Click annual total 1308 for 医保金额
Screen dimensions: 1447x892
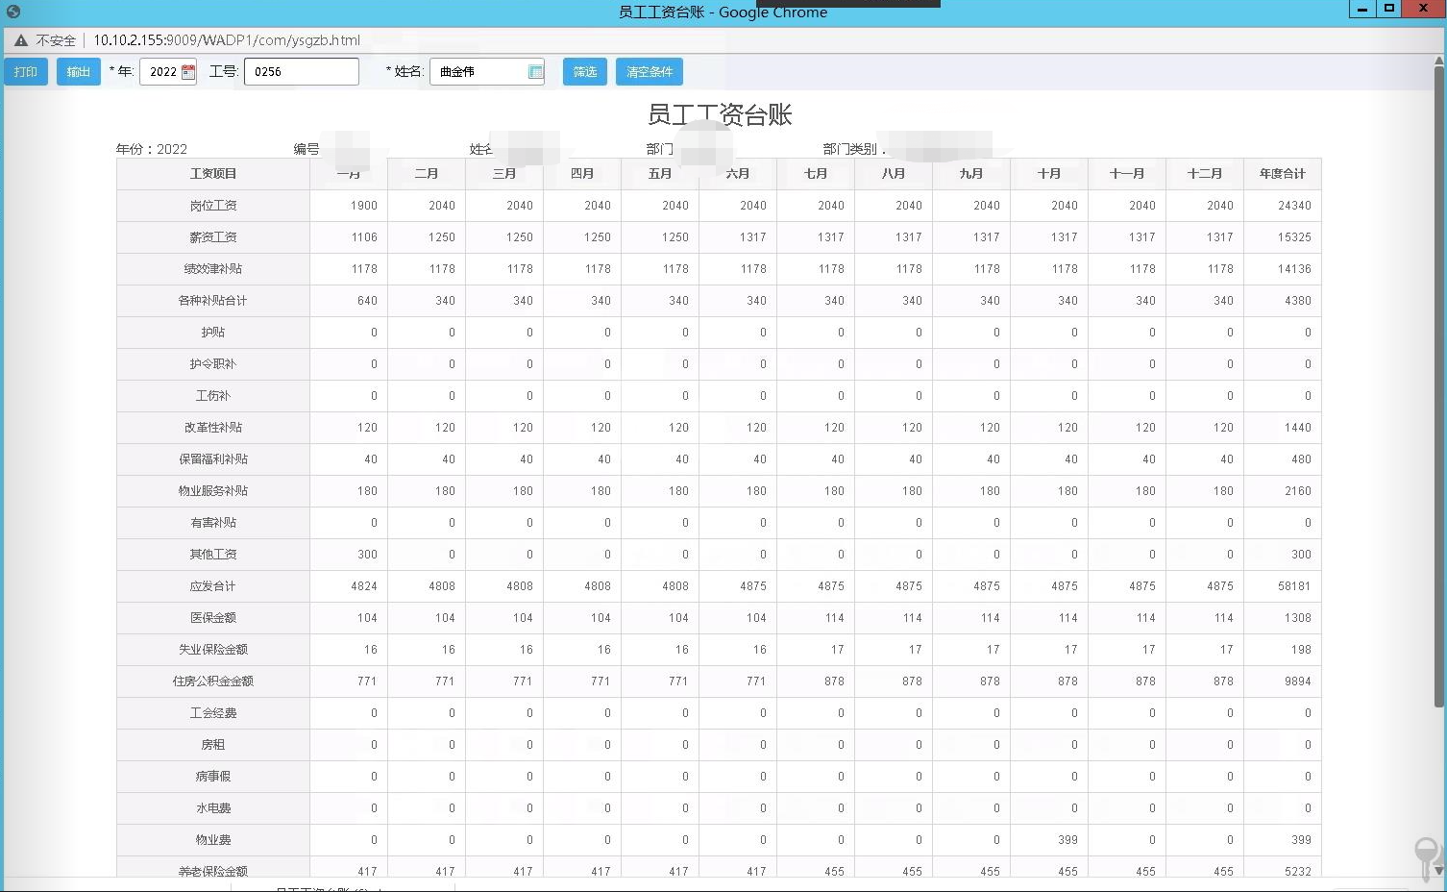[1298, 618]
